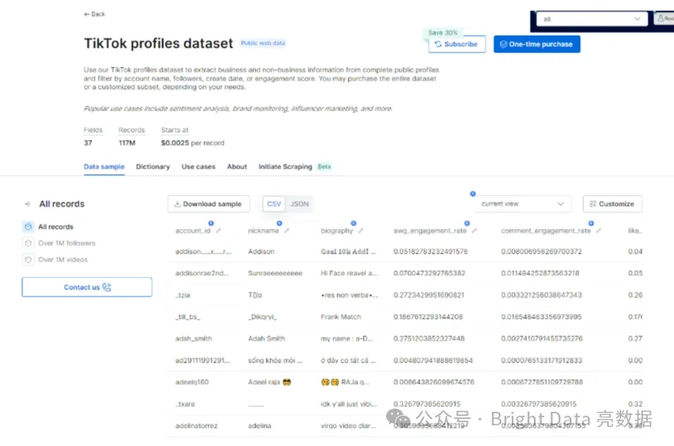
Task: Click the Customize grid icon
Action: 593,204
